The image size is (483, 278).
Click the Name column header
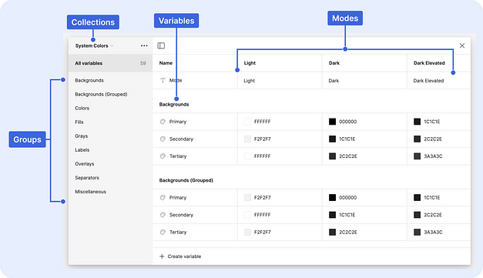(166, 63)
